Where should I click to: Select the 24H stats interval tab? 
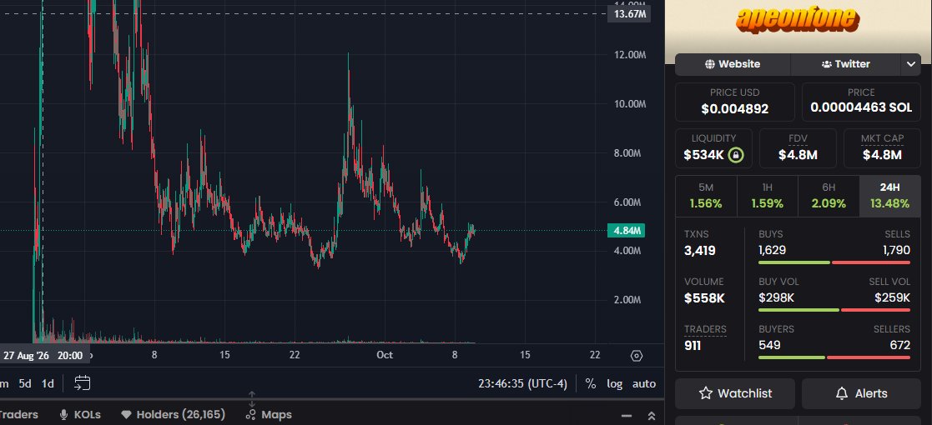click(x=889, y=196)
